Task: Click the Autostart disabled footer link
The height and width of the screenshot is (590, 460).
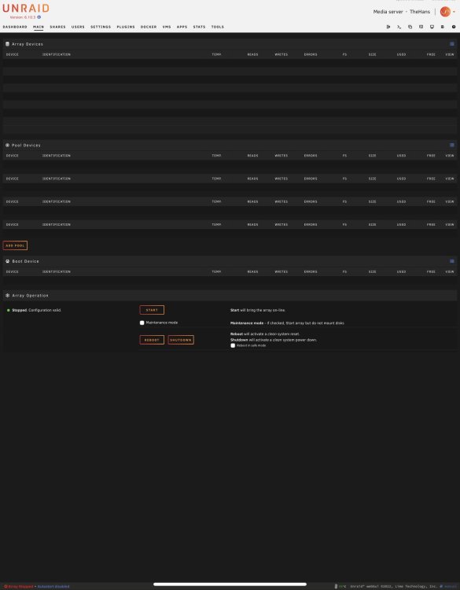Action: tap(53, 587)
